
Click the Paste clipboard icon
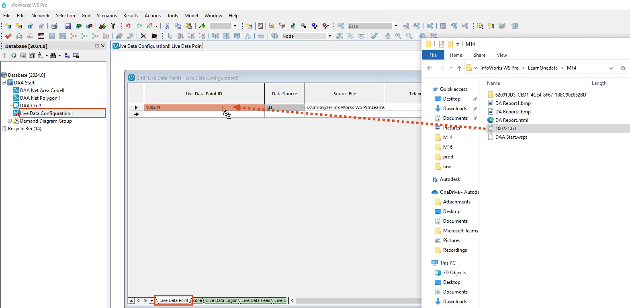pyautogui.click(x=188, y=26)
